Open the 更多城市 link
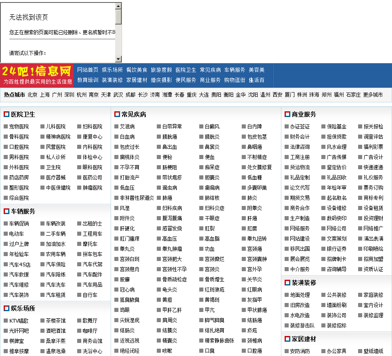392x356 pixels. tap(373, 95)
